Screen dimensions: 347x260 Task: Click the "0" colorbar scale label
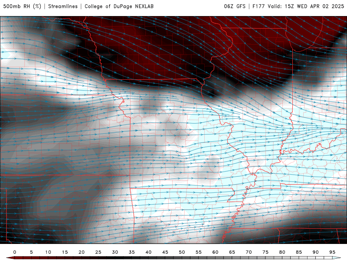[15, 252]
